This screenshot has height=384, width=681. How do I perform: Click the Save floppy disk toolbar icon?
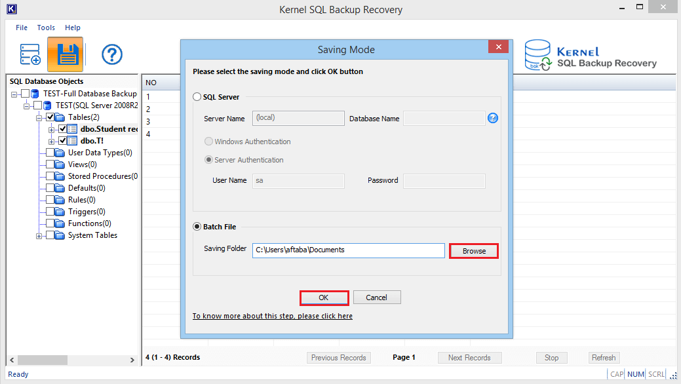click(65, 54)
